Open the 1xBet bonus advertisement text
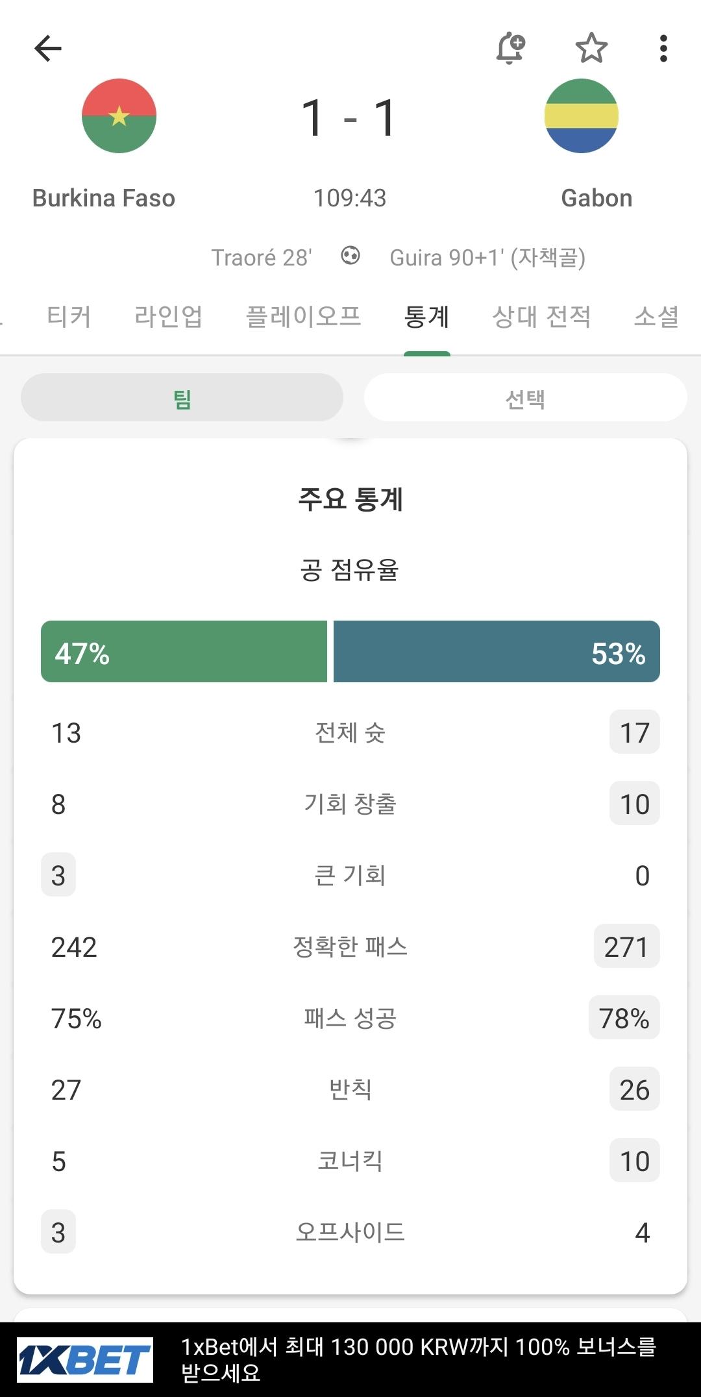This screenshot has width=701, height=1397. [x=419, y=1360]
